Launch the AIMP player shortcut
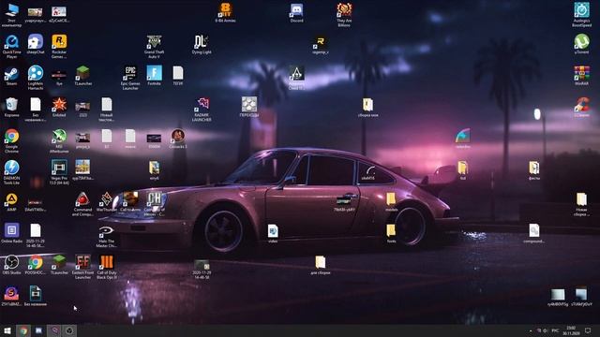 (11, 202)
